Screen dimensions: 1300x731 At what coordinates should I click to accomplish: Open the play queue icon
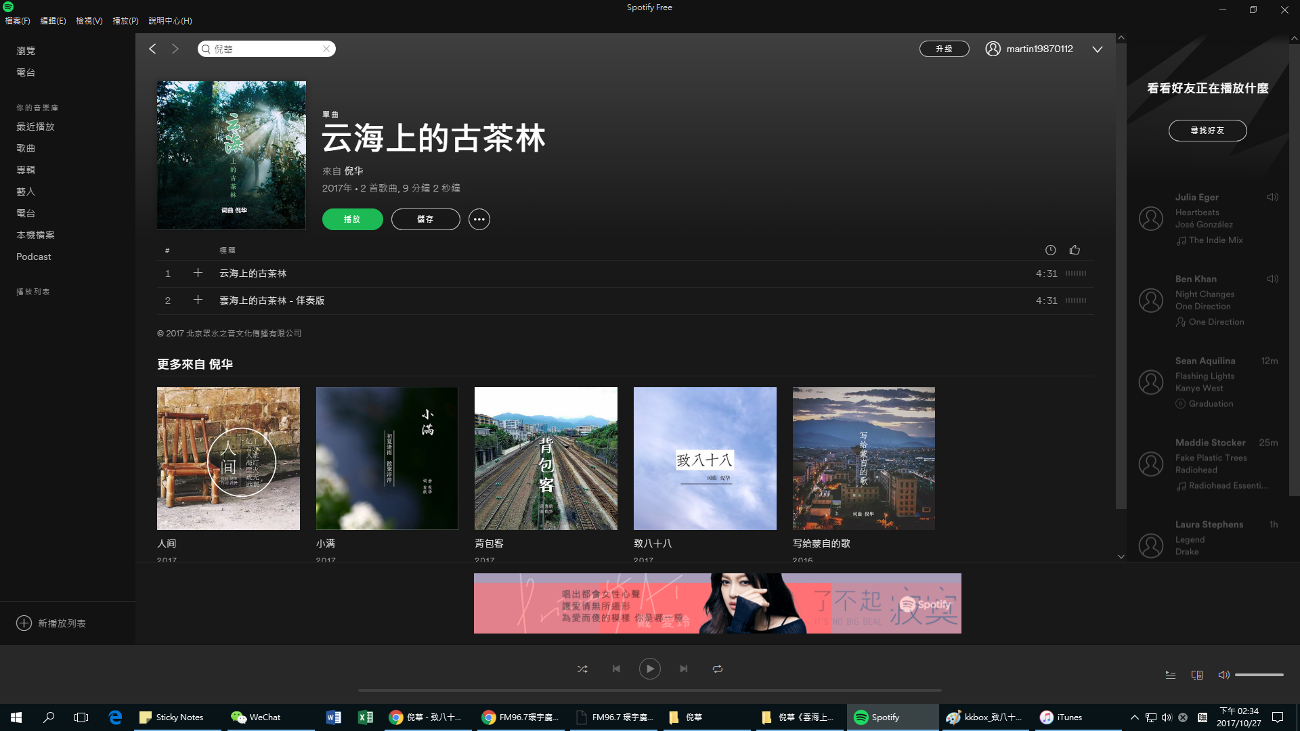click(1170, 675)
